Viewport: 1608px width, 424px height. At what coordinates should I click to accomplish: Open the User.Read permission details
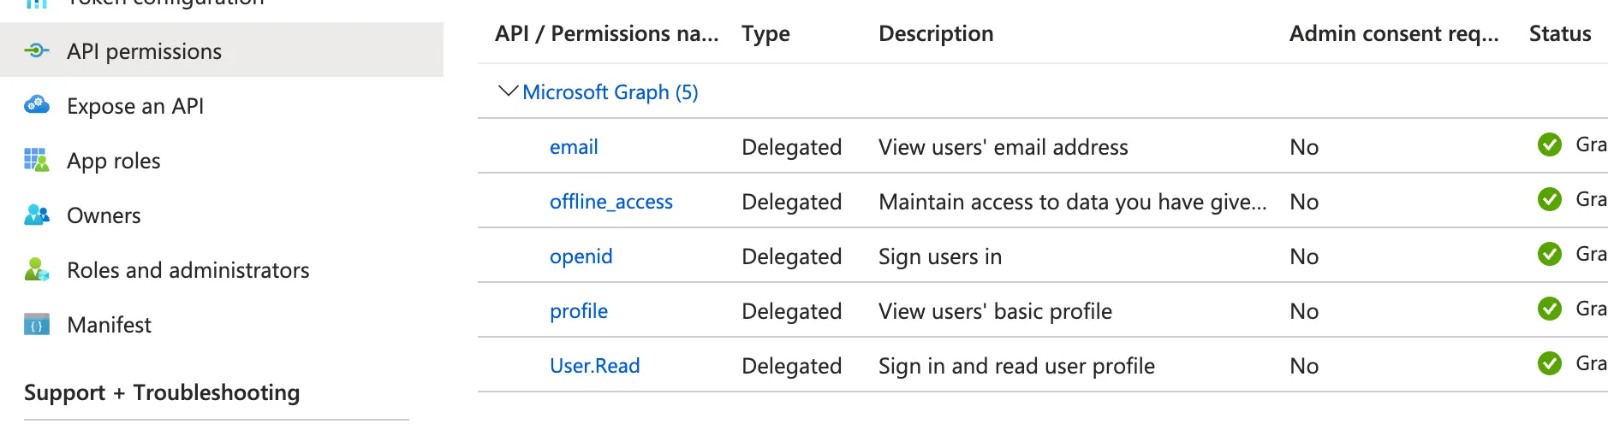(x=595, y=366)
